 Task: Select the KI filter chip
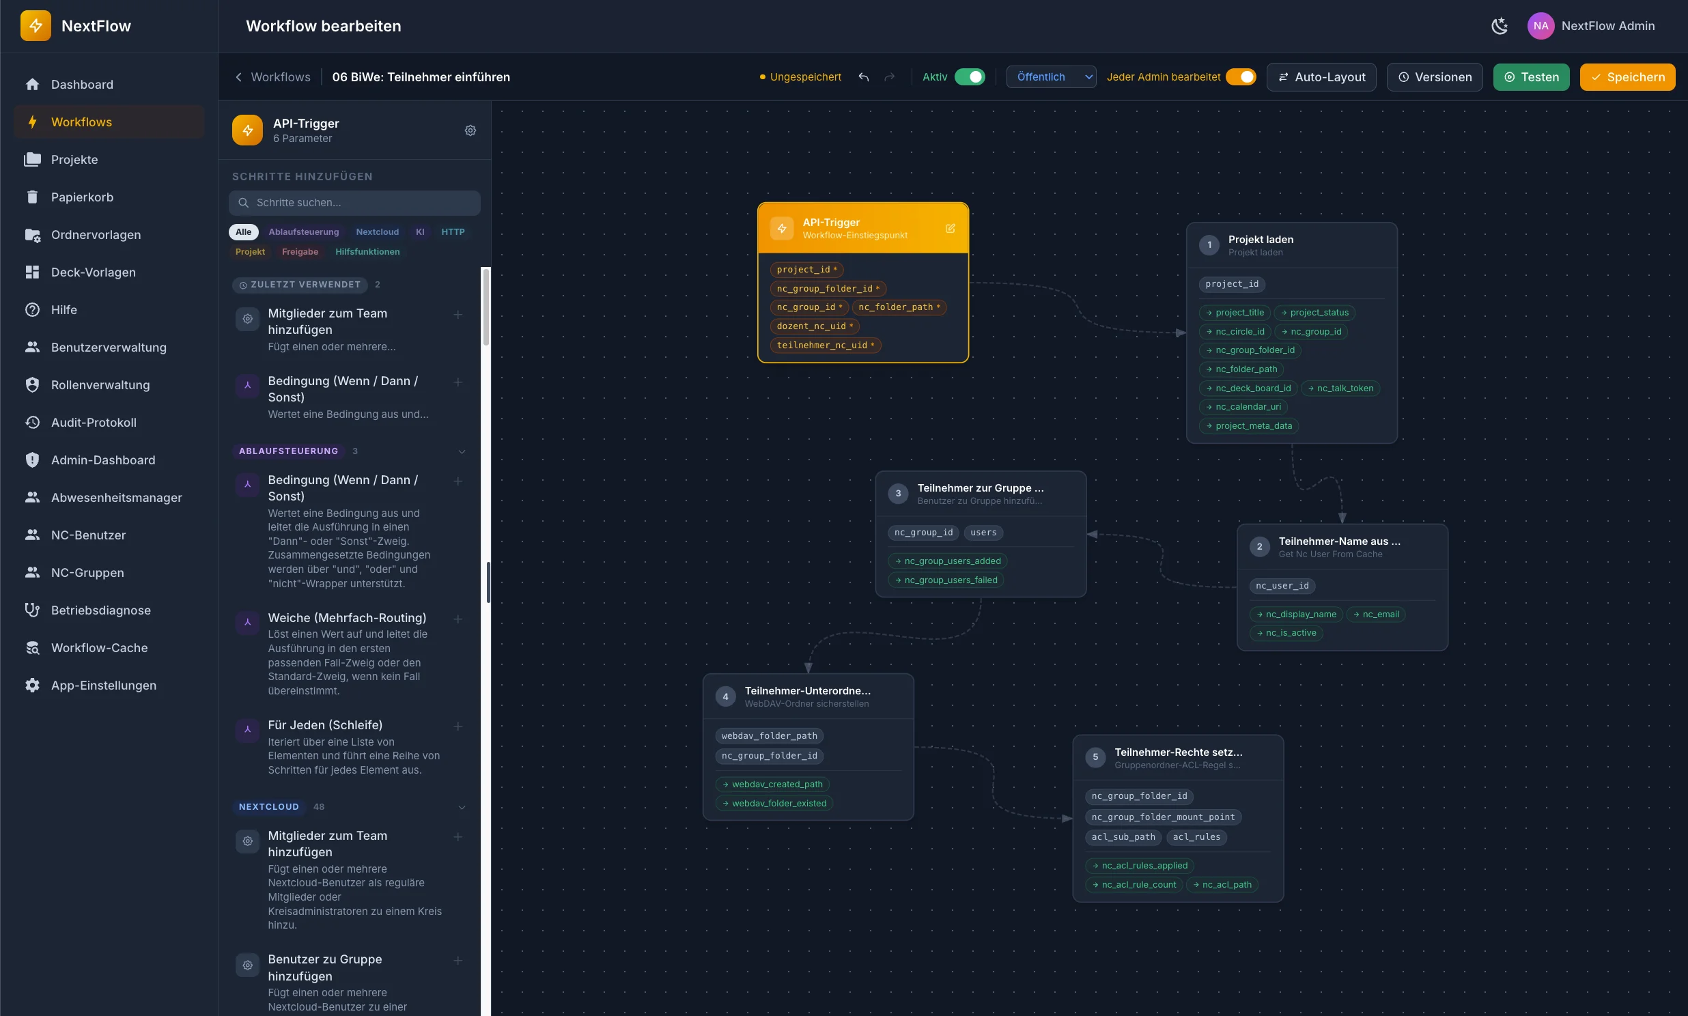point(419,232)
